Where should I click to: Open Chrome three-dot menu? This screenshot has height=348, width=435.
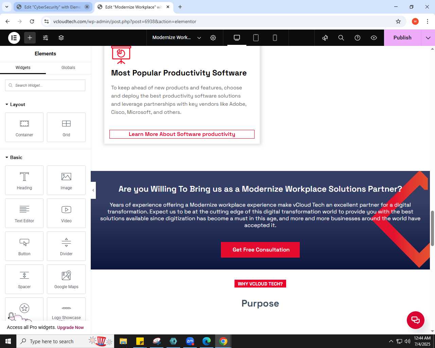pos(428,21)
